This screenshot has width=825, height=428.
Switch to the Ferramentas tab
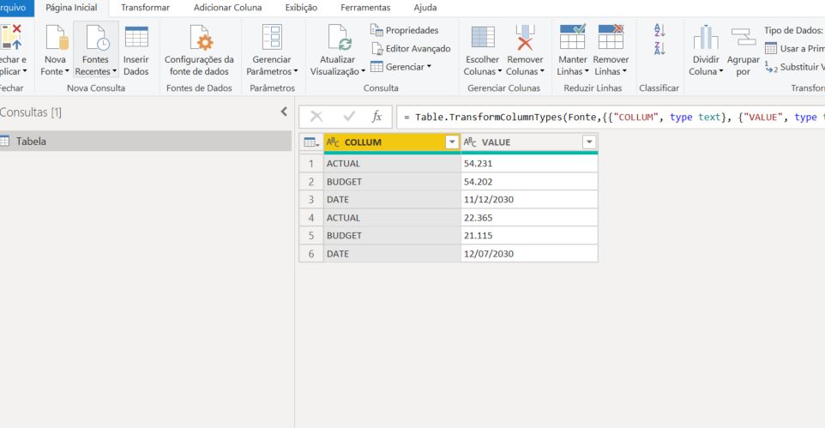tap(365, 8)
